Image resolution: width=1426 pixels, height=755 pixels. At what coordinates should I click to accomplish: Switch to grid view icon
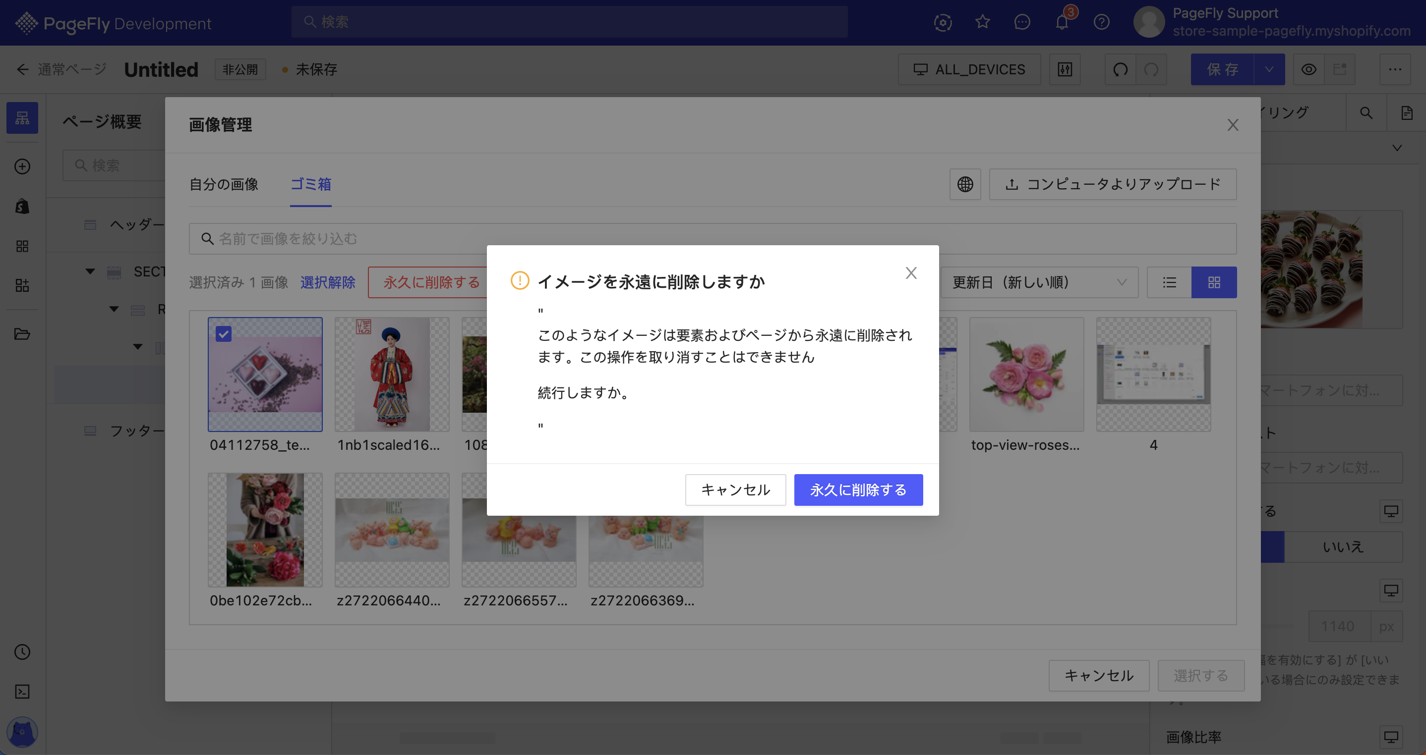click(x=1214, y=282)
